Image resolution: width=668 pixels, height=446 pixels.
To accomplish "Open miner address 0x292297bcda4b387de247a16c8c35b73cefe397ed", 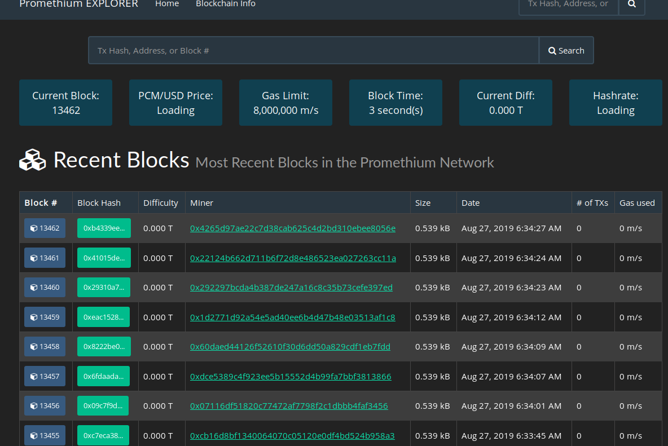I will tap(291, 287).
